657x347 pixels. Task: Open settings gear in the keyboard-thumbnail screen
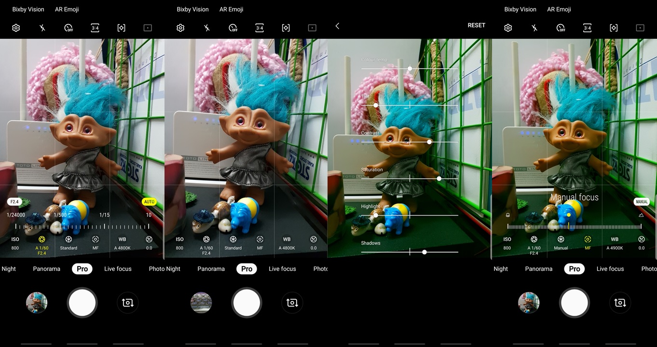[180, 28]
